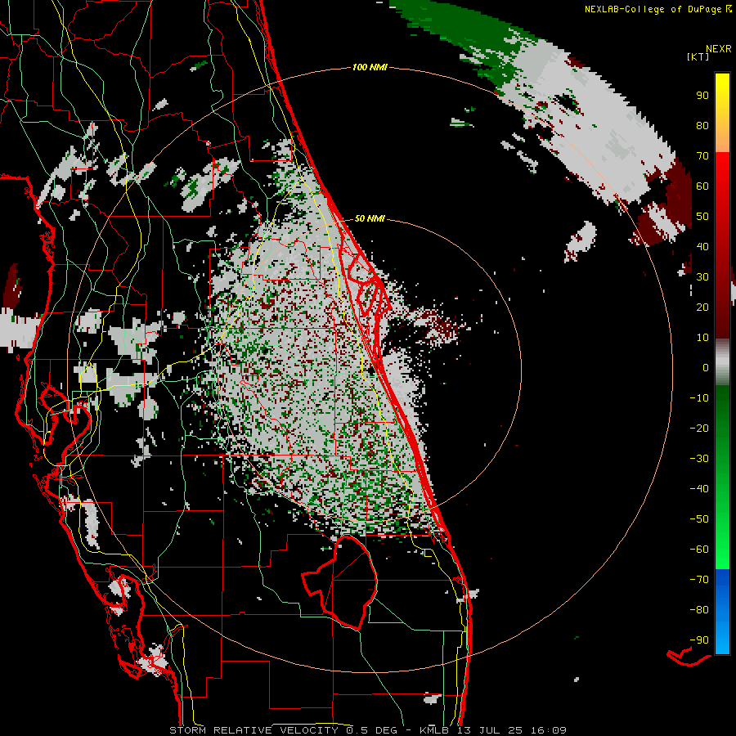Select the -20 scale value
Viewport: 736px width, 736px height.
[699, 428]
